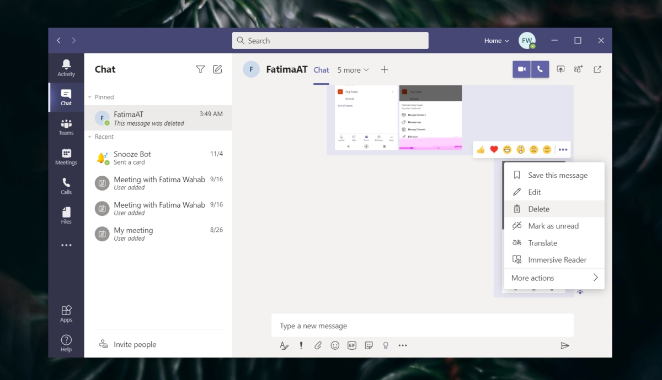Screen dimensions: 662x380
Task: Select Save this message
Action: point(554,175)
